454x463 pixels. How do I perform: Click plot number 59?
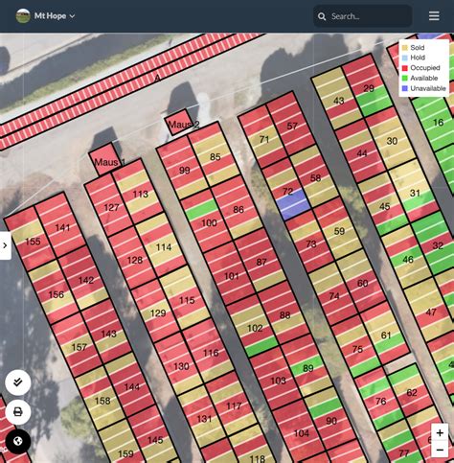click(339, 231)
